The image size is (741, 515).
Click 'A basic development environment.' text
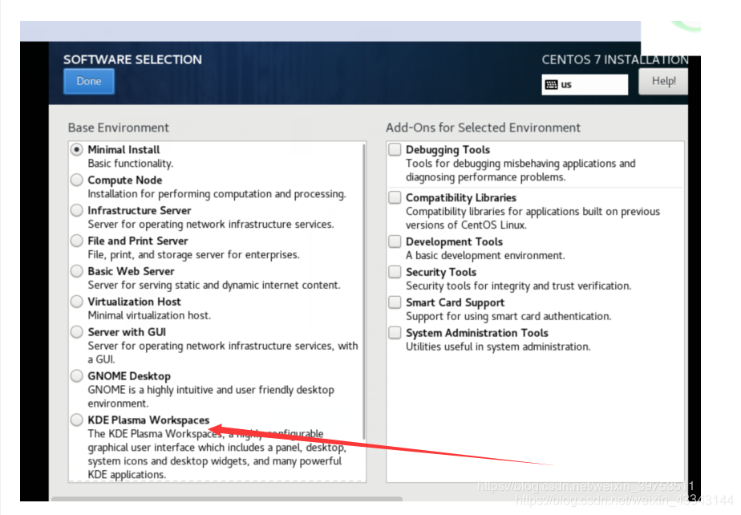(x=485, y=255)
